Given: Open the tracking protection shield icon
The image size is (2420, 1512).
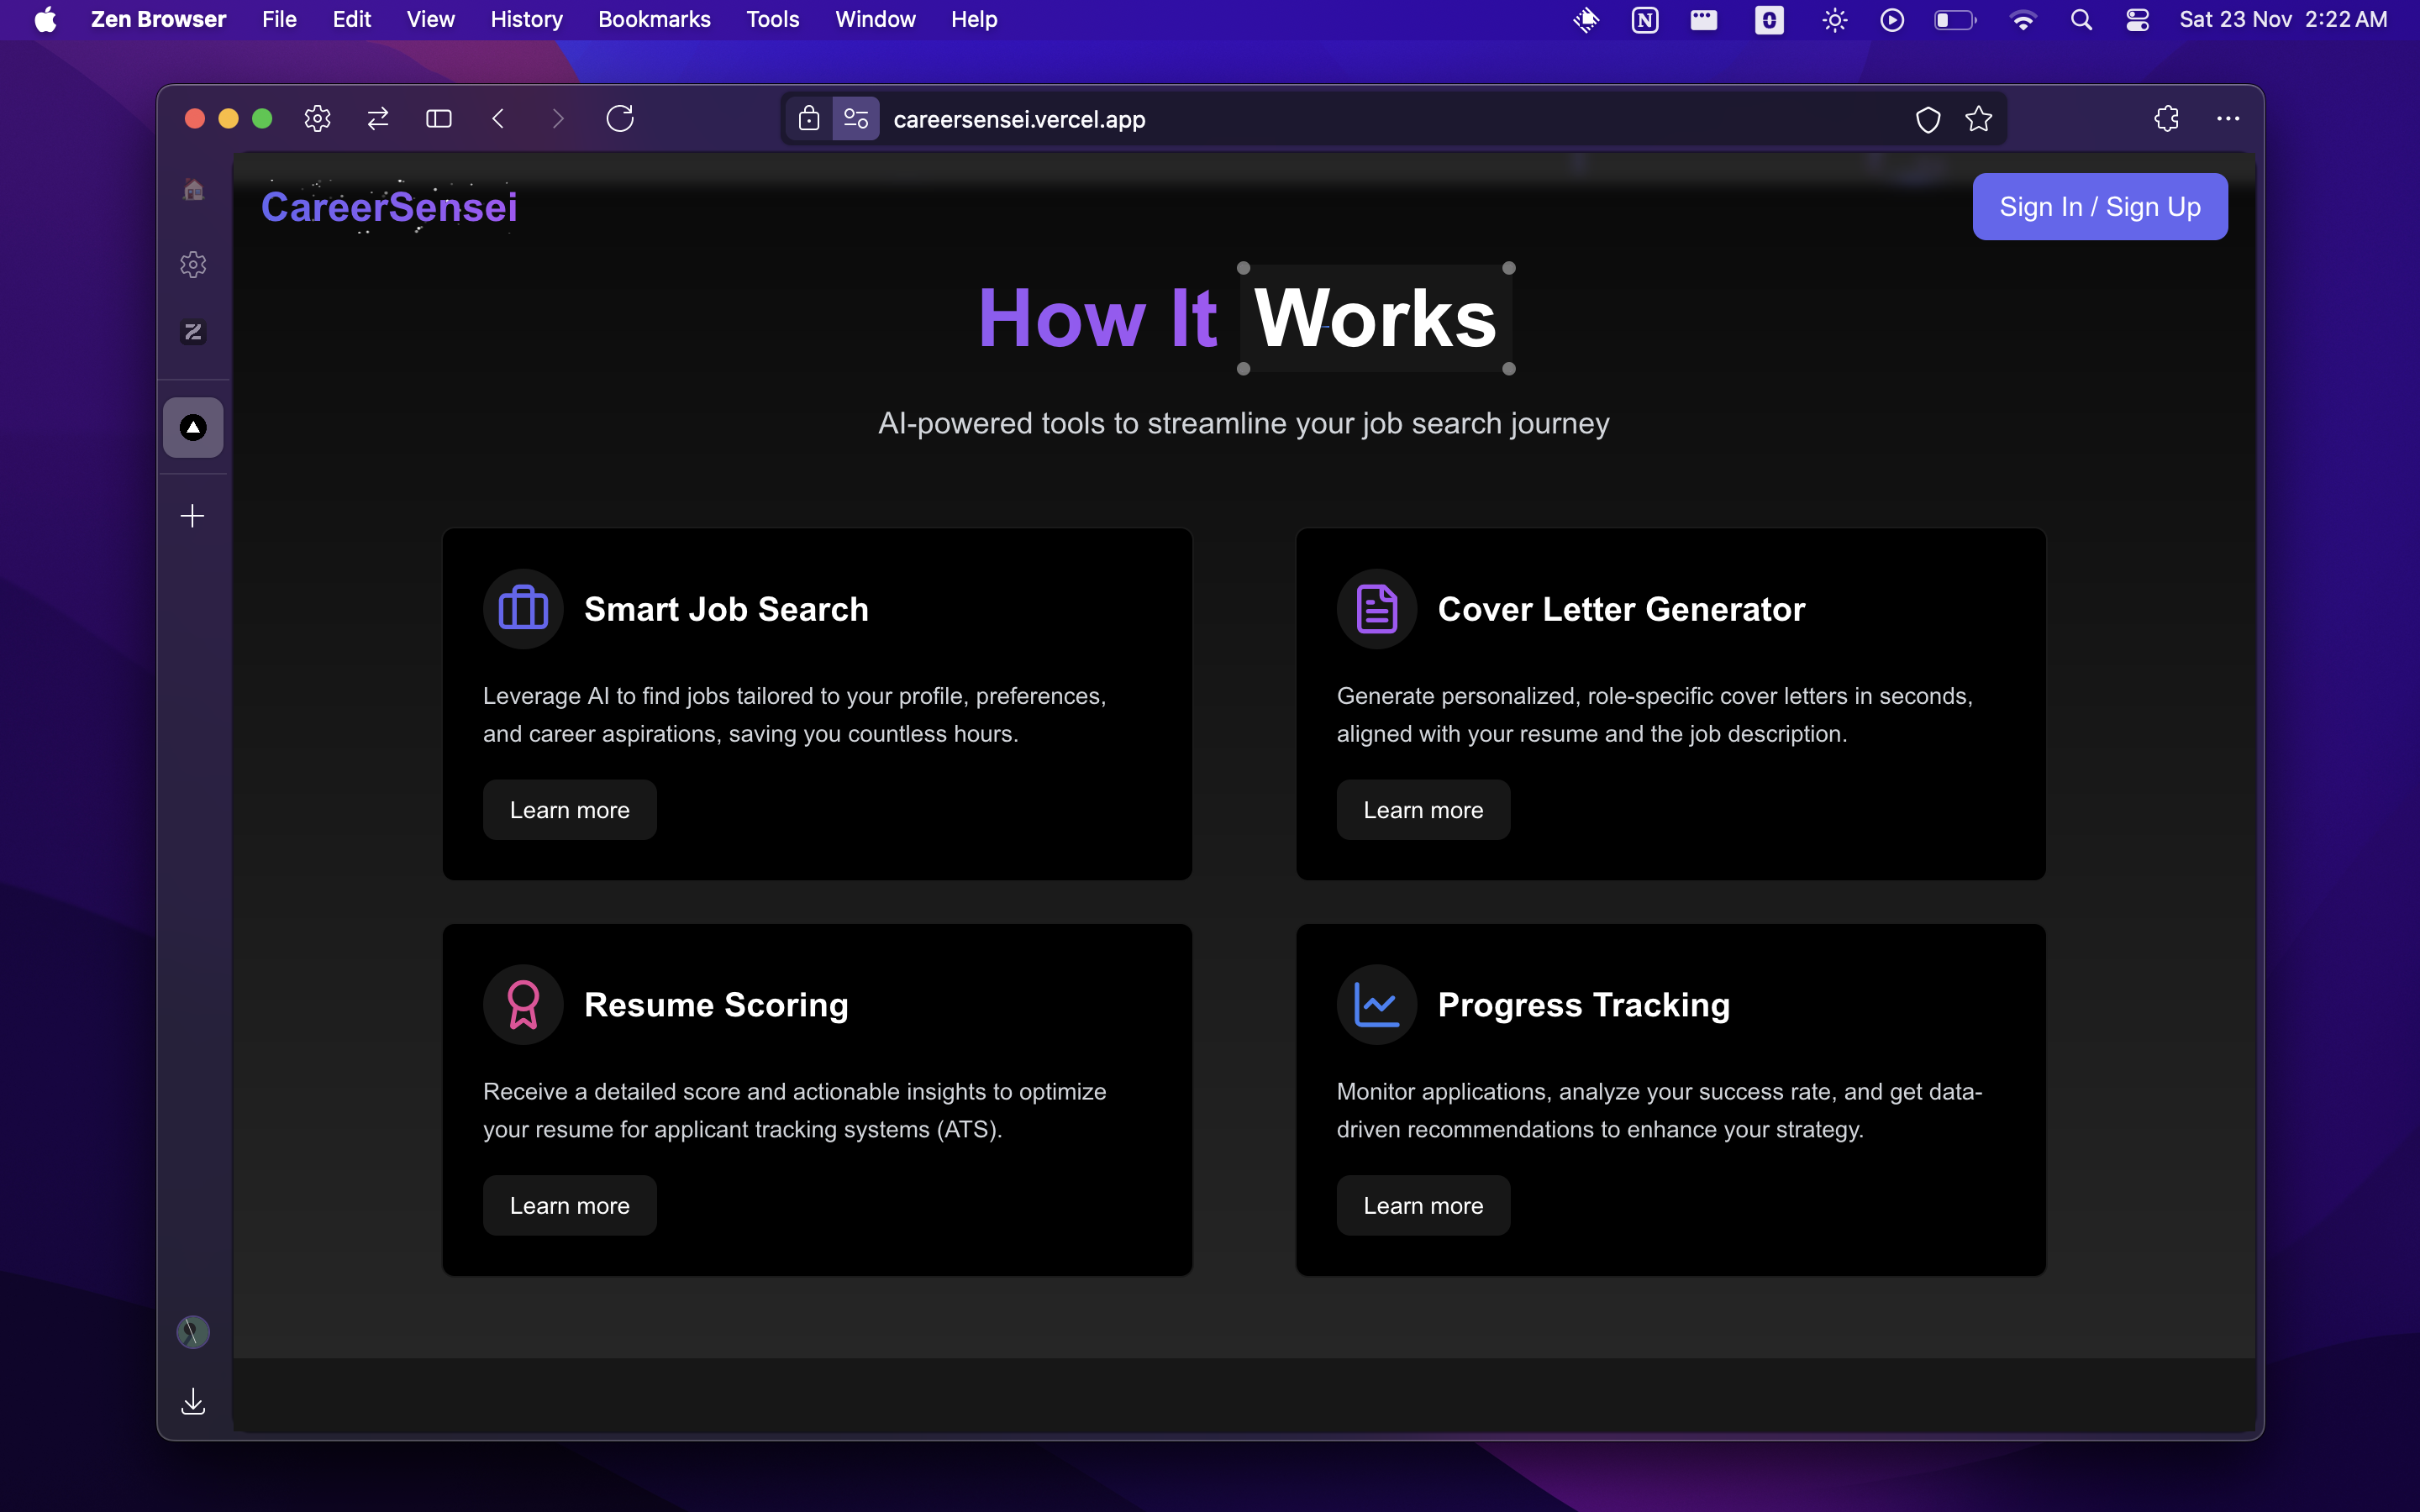Looking at the screenshot, I should (x=1927, y=119).
